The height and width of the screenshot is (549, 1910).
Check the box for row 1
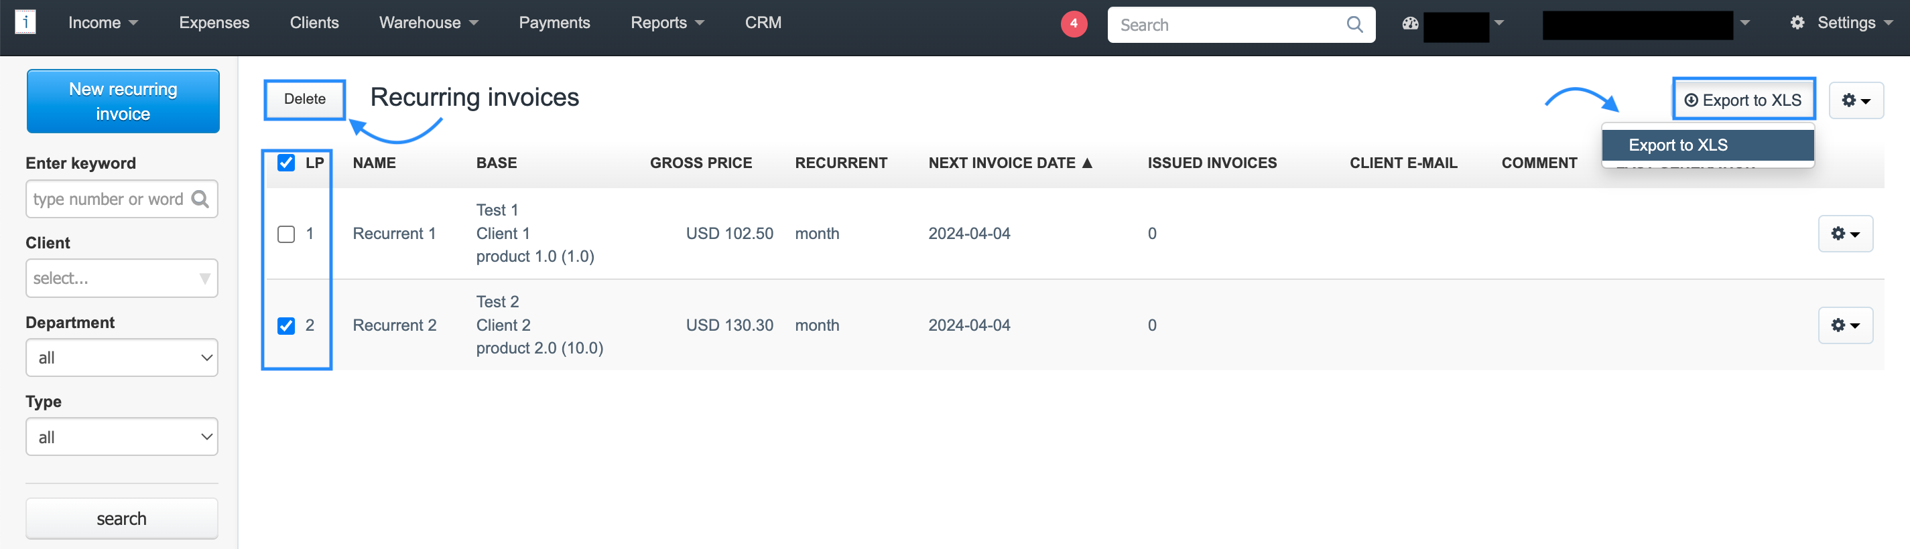[x=286, y=234]
